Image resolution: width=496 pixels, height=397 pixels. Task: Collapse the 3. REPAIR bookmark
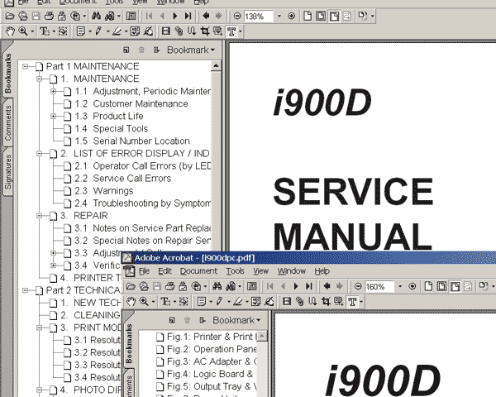point(39,216)
